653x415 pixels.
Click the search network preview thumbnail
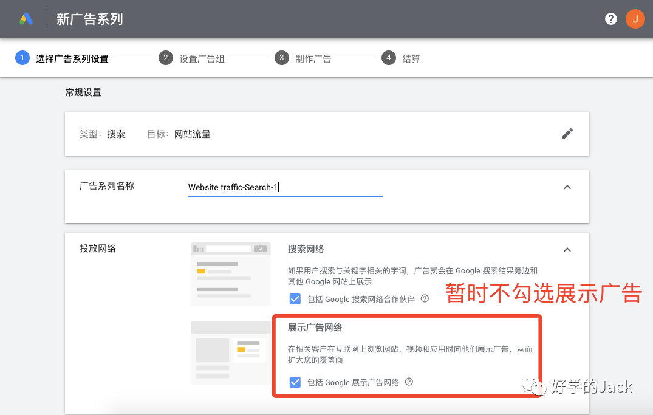pyautogui.click(x=231, y=273)
